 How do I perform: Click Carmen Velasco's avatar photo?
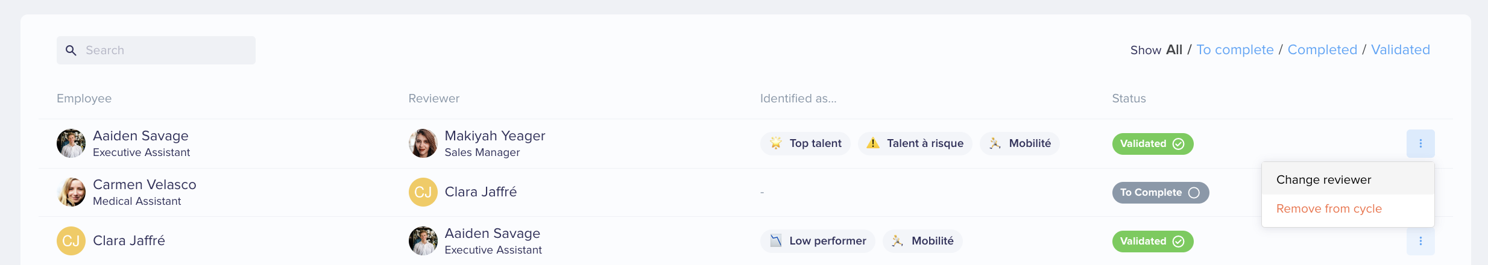(71, 192)
